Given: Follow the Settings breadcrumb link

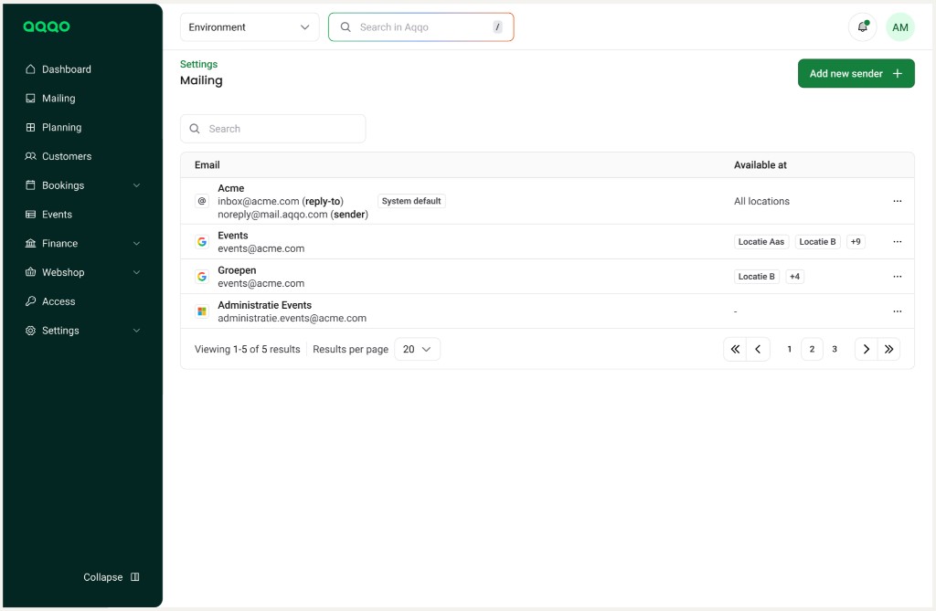Looking at the screenshot, I should [198, 65].
